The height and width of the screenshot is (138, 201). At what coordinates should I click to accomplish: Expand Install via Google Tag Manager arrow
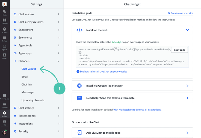[x=187, y=86]
